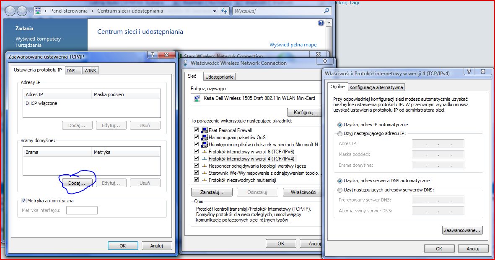Select Sterownik We/Wy mapowania icon
495x260 pixels.
click(205, 173)
